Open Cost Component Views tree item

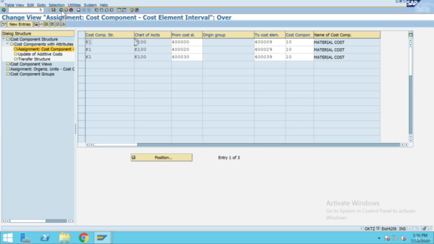click(31, 64)
